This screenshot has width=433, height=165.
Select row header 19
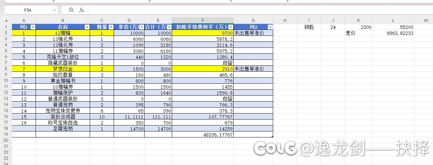(6, 134)
